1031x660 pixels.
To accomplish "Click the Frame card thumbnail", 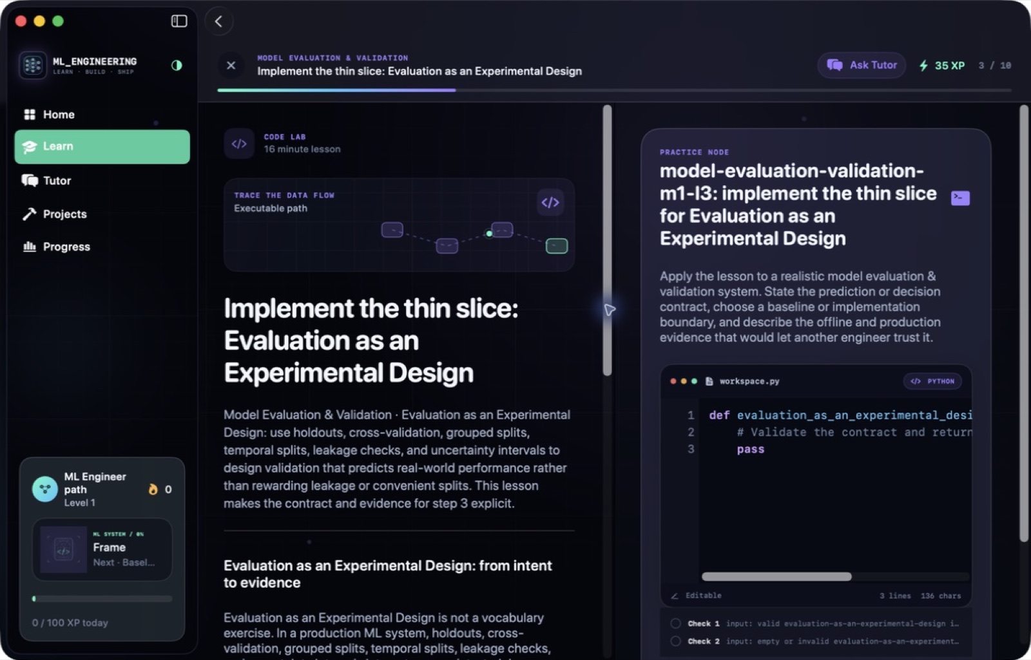I will click(x=63, y=550).
